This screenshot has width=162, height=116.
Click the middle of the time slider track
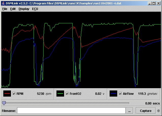point(66,103)
